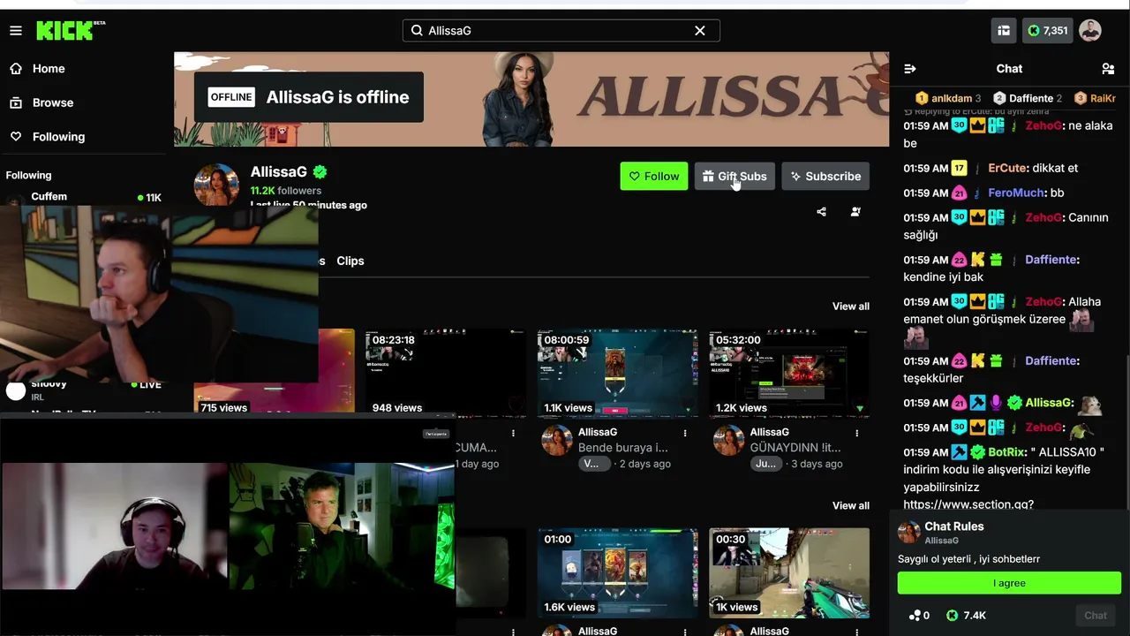Play the 00:30 clip with 1K views

(x=789, y=572)
